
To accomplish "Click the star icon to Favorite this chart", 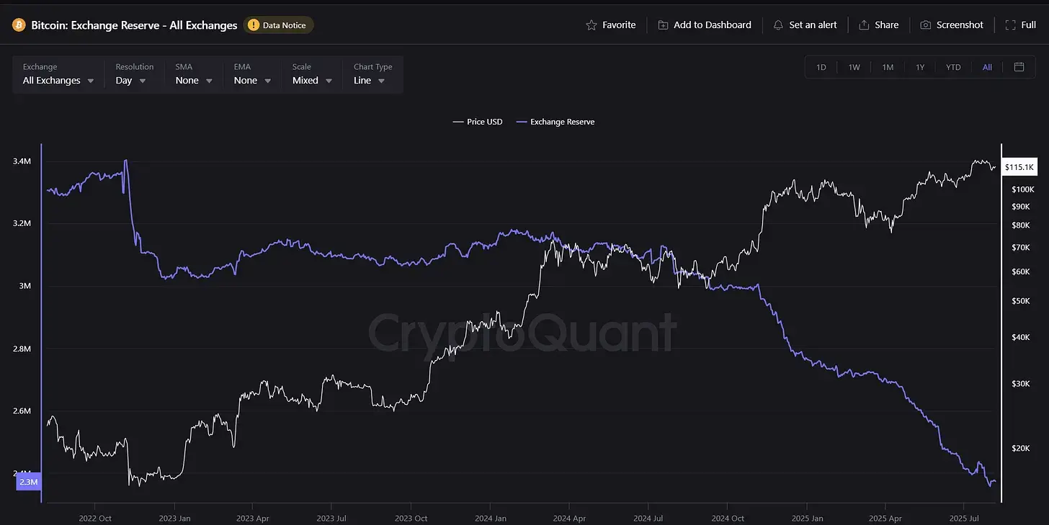I will (591, 24).
